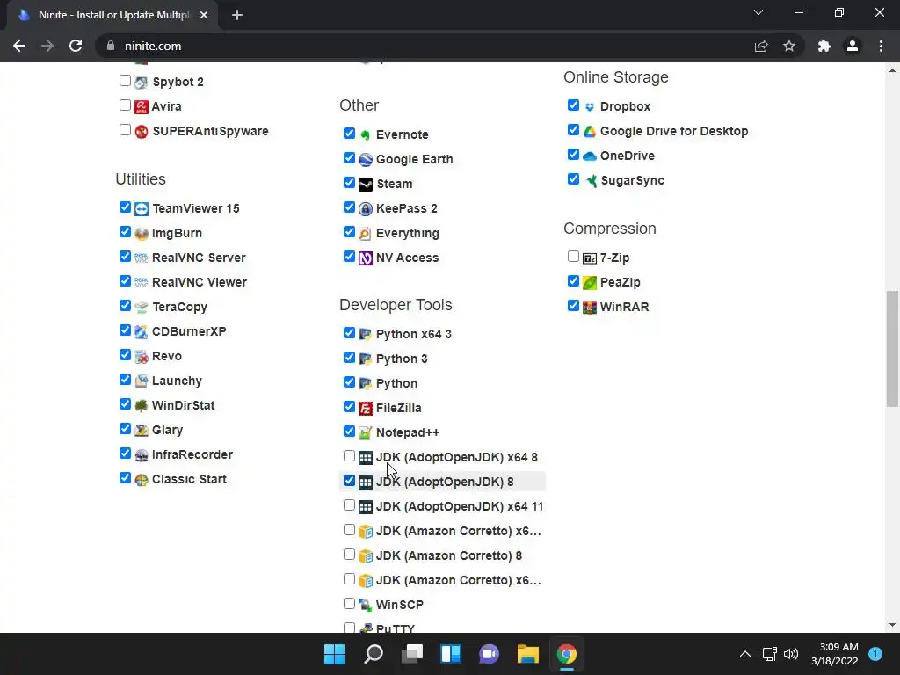Show hidden system tray icons
The image size is (900, 675).
[x=745, y=654]
